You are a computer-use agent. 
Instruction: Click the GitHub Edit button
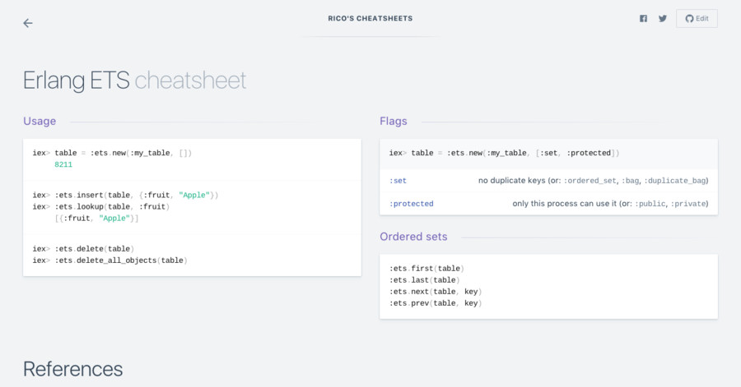[697, 19]
